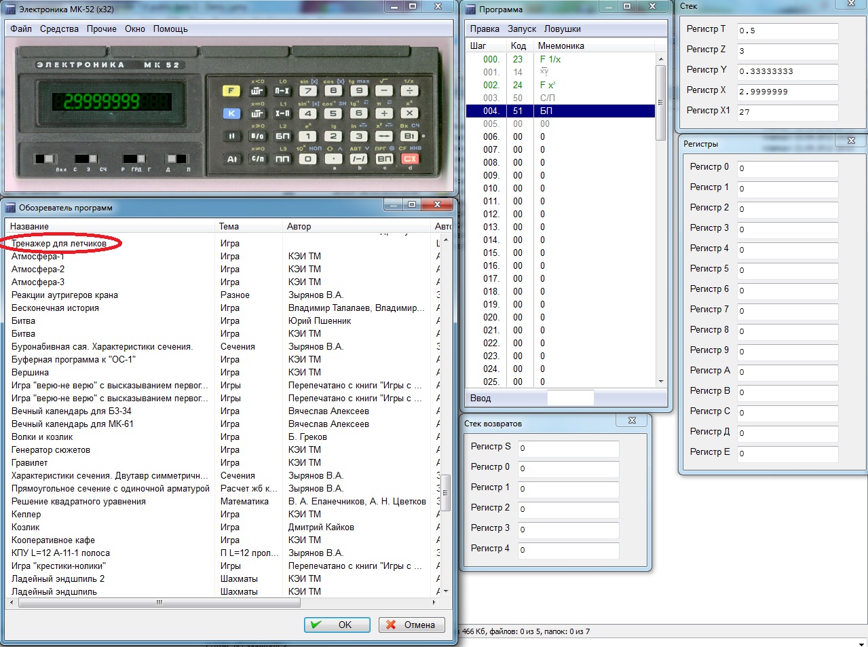Hit the step-back ШГ key under x=0
868x647 pixels.
click(257, 113)
